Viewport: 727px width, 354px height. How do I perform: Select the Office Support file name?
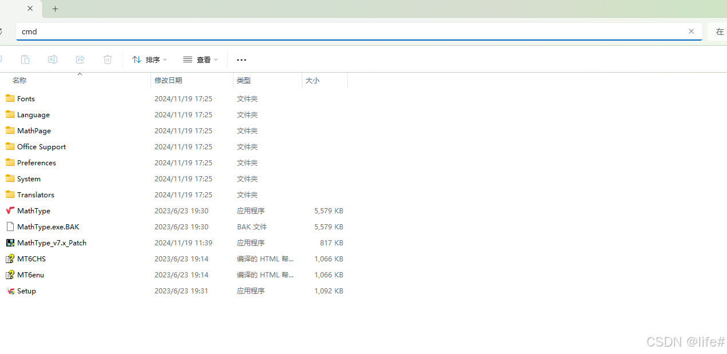click(41, 147)
